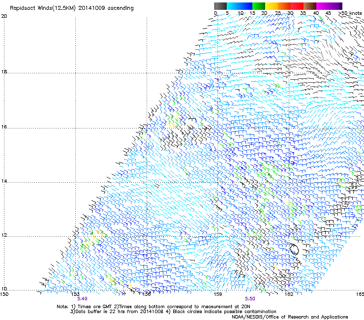Select the cyan segment of the wind-speed color bar

[233, 6]
